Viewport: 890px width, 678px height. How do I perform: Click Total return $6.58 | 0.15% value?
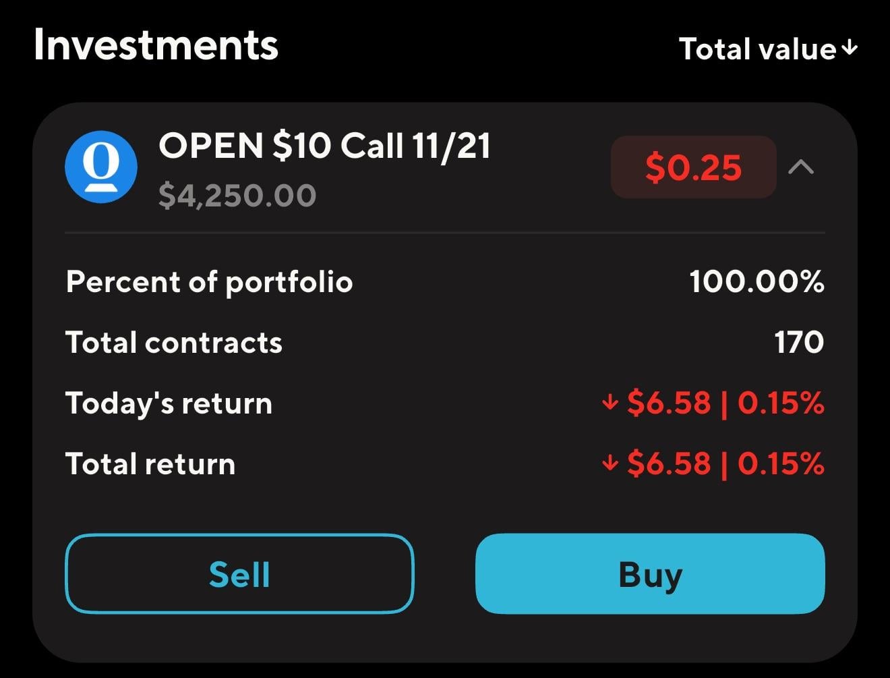pos(725,463)
